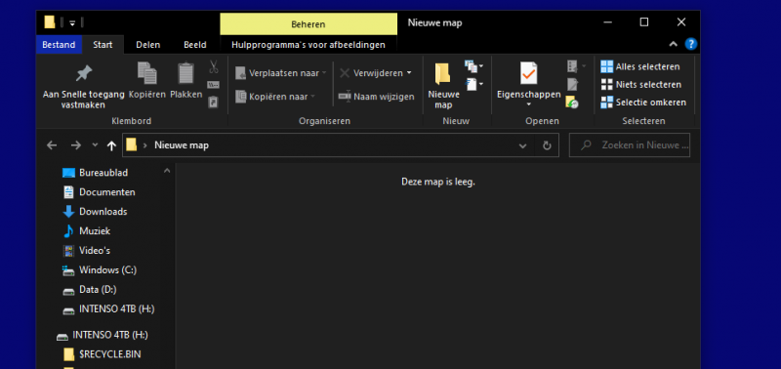The image size is (781, 369).
Task: Select Windows (C:) in the navigation pane
Action: (x=107, y=269)
